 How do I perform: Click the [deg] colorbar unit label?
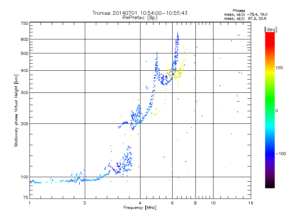pyautogui.click(x=271, y=29)
